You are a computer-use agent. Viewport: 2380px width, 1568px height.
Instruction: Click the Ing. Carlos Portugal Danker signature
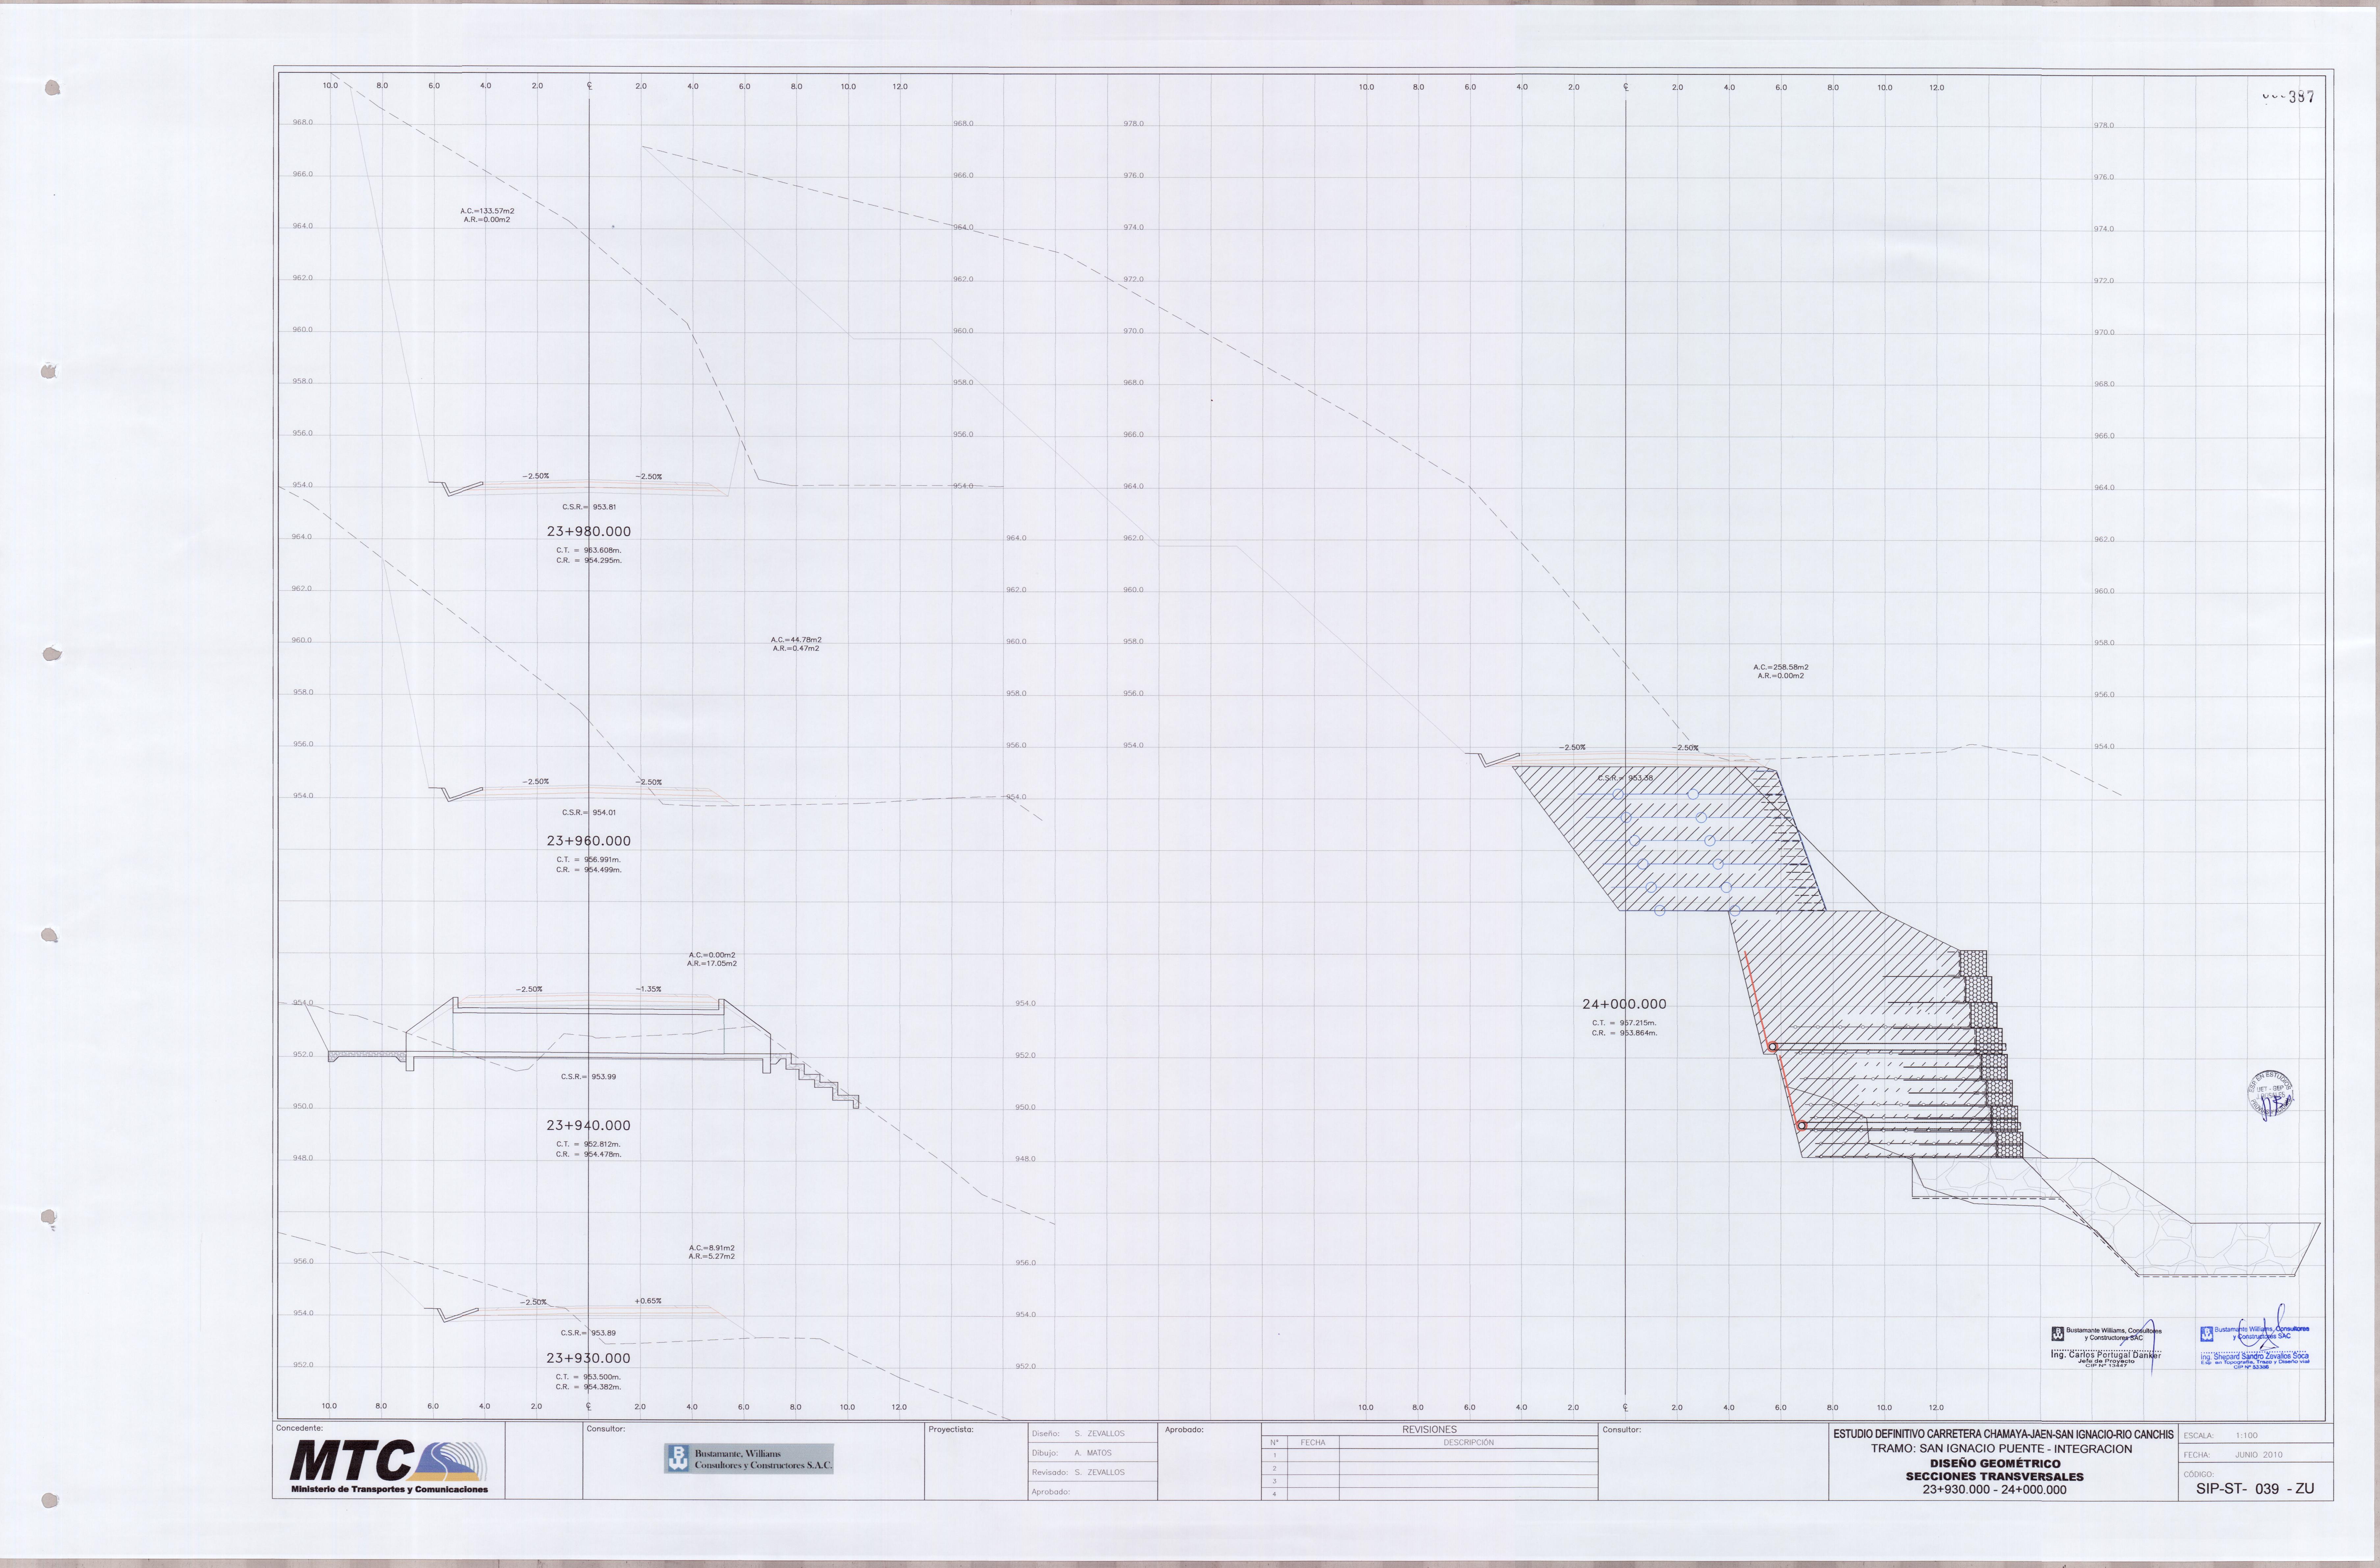point(2106,1347)
